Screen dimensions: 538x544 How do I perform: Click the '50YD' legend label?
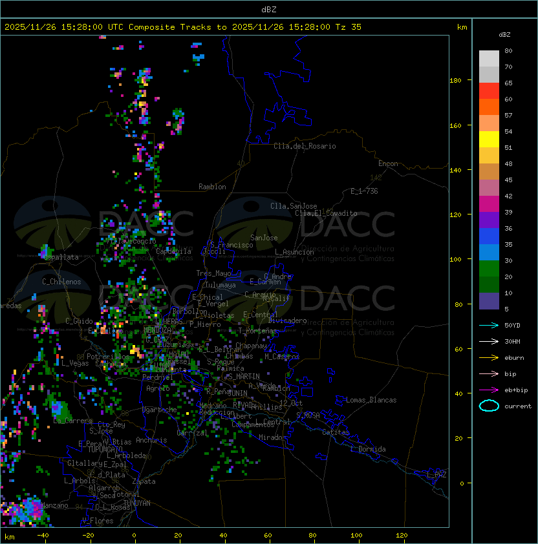pos(512,325)
